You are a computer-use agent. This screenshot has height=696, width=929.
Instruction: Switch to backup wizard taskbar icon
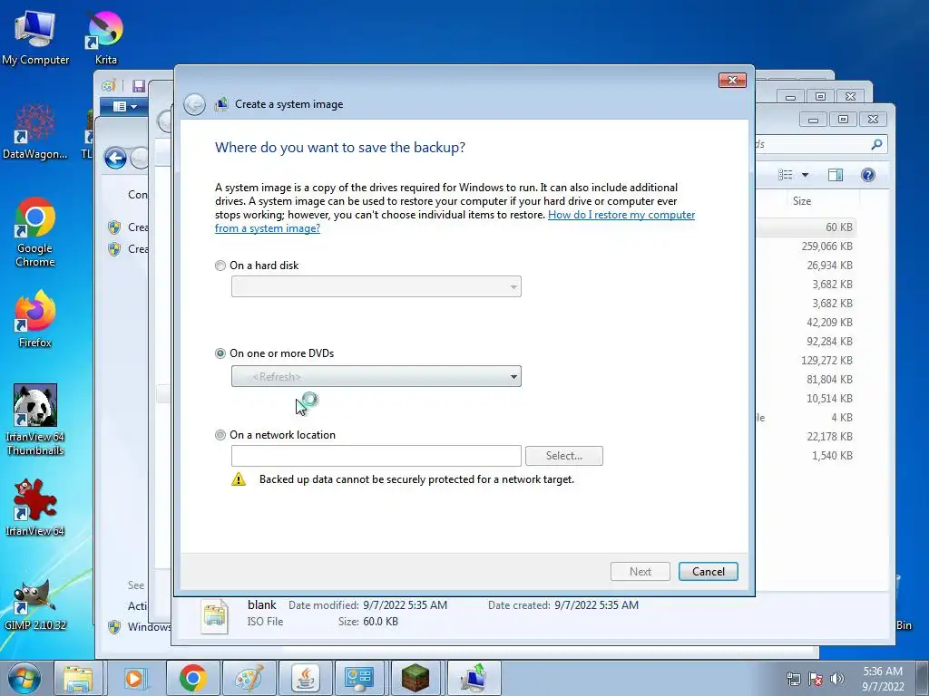coord(474,678)
